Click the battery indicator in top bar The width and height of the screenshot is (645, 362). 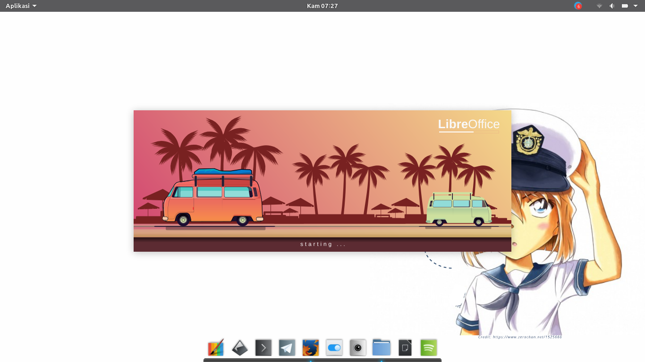625,6
